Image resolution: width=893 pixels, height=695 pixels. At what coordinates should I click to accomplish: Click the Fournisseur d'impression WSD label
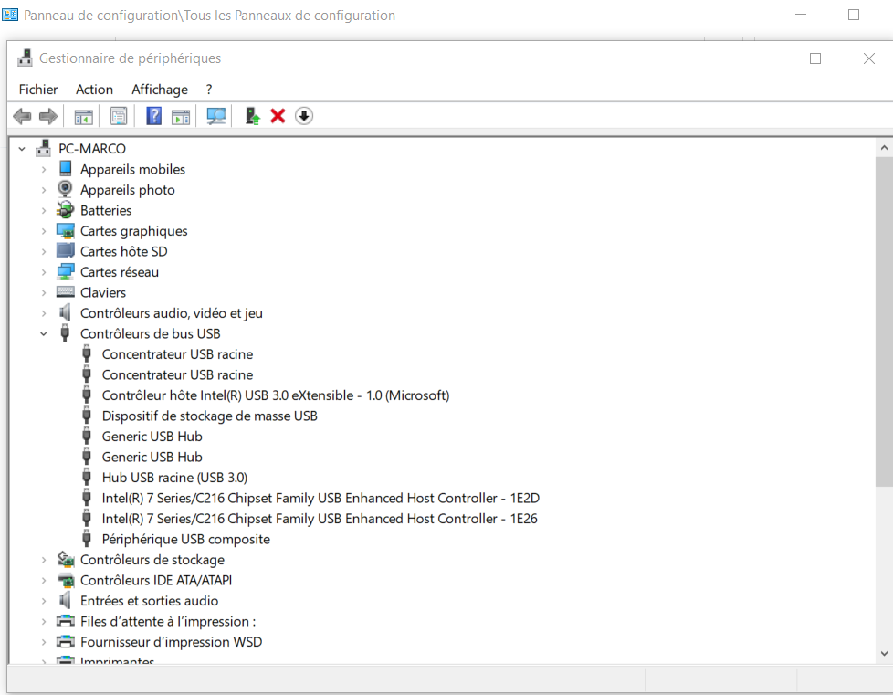tap(172, 641)
